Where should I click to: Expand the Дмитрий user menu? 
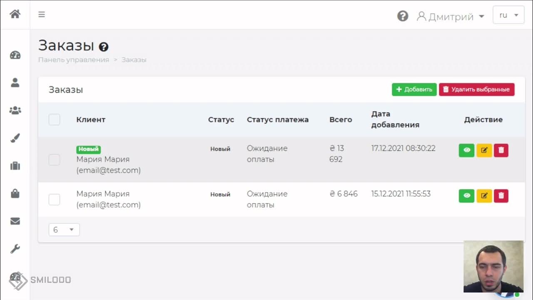coord(451,17)
